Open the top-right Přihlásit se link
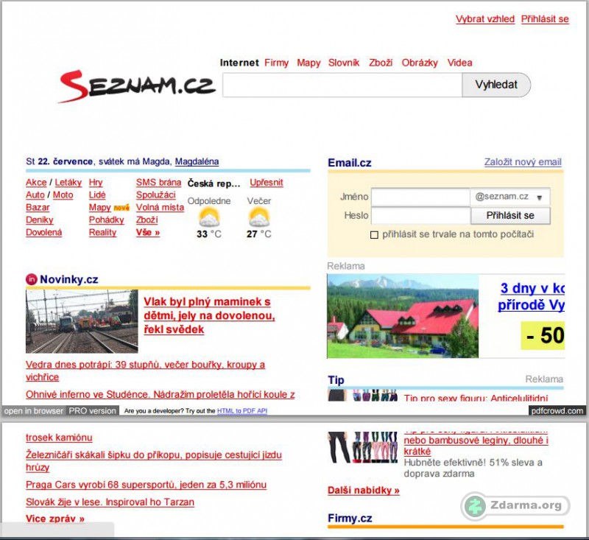Image resolution: width=589 pixels, height=540 pixels. (545, 19)
